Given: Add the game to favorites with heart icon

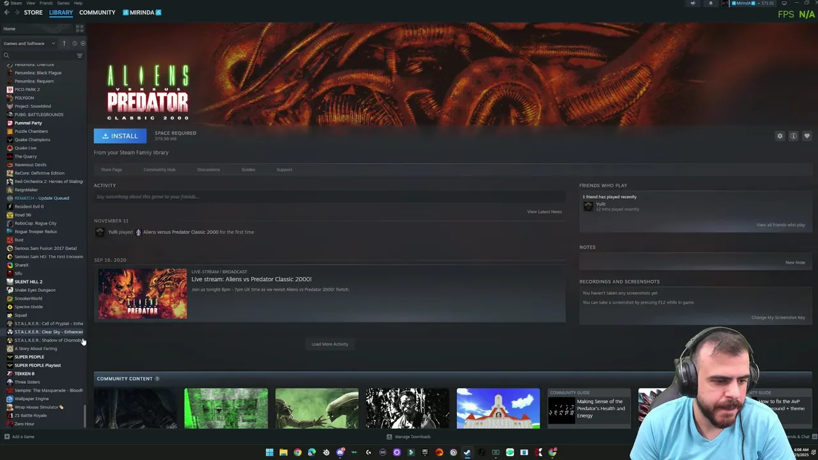Looking at the screenshot, I should coord(807,136).
